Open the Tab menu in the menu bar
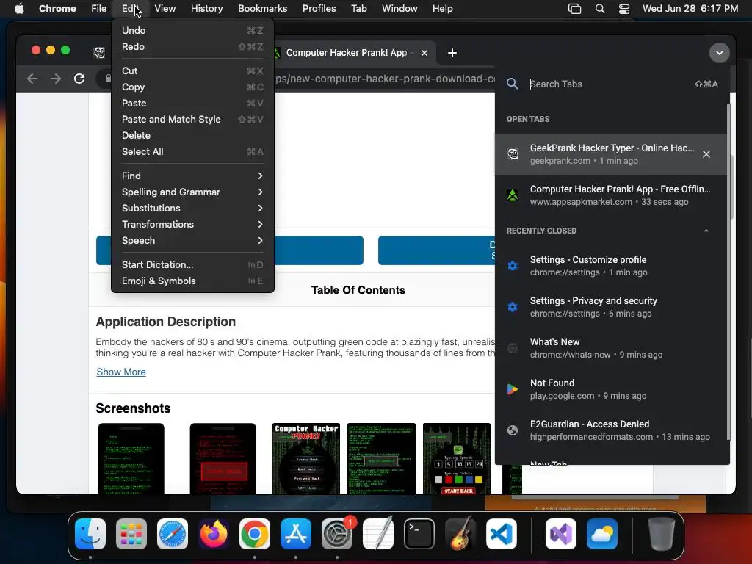This screenshot has width=752, height=564. click(x=358, y=8)
